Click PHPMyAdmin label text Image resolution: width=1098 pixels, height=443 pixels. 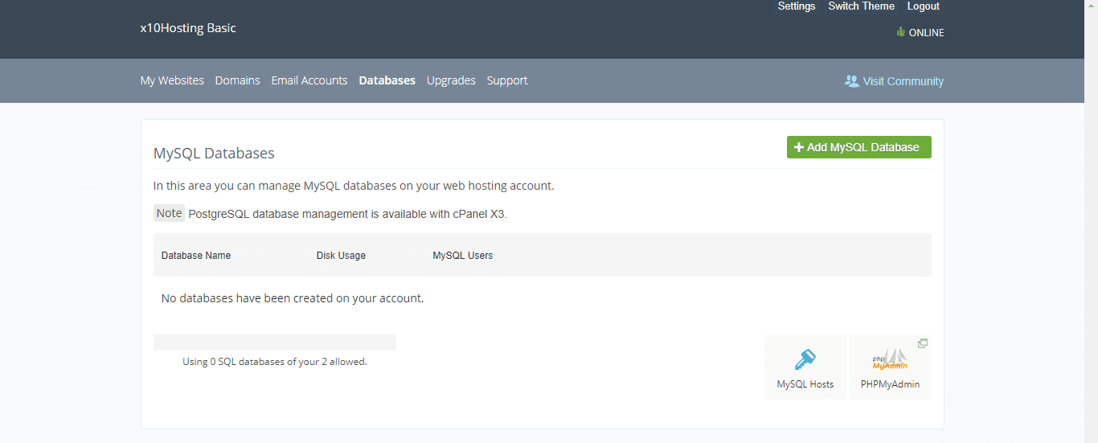pos(890,384)
